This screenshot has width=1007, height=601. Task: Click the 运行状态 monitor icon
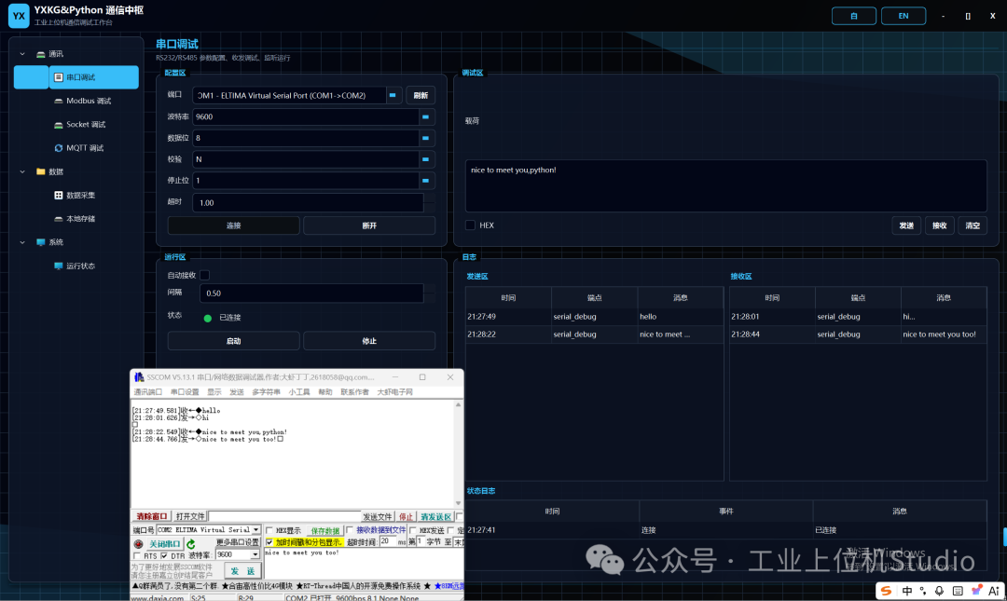(59, 266)
